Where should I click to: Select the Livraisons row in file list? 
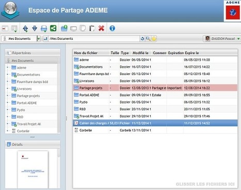click(155, 81)
